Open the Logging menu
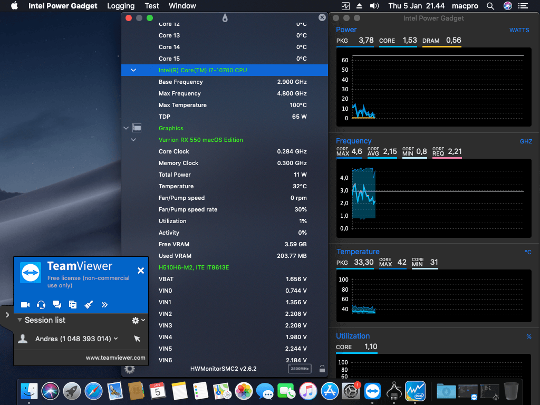Image resolution: width=540 pixels, height=405 pixels. 121,6
